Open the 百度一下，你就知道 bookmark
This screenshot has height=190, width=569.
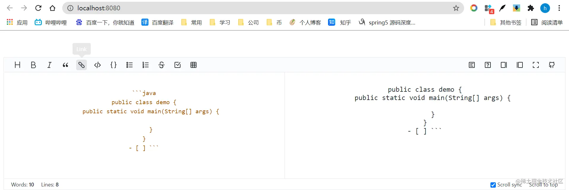point(105,22)
